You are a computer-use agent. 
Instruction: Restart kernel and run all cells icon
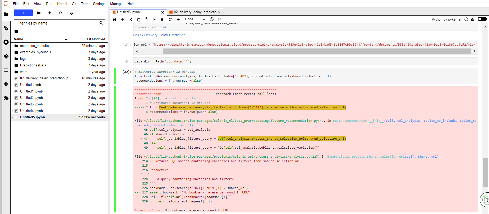178,19
